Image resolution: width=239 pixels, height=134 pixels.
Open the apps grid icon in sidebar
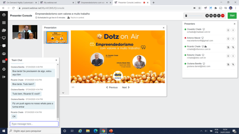4,22
